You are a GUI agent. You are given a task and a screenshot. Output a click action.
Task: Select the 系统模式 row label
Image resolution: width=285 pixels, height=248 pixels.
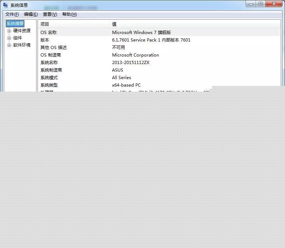point(49,78)
